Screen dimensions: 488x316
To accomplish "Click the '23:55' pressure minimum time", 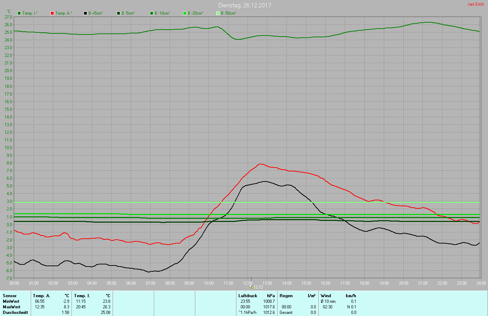I will click(245, 301).
